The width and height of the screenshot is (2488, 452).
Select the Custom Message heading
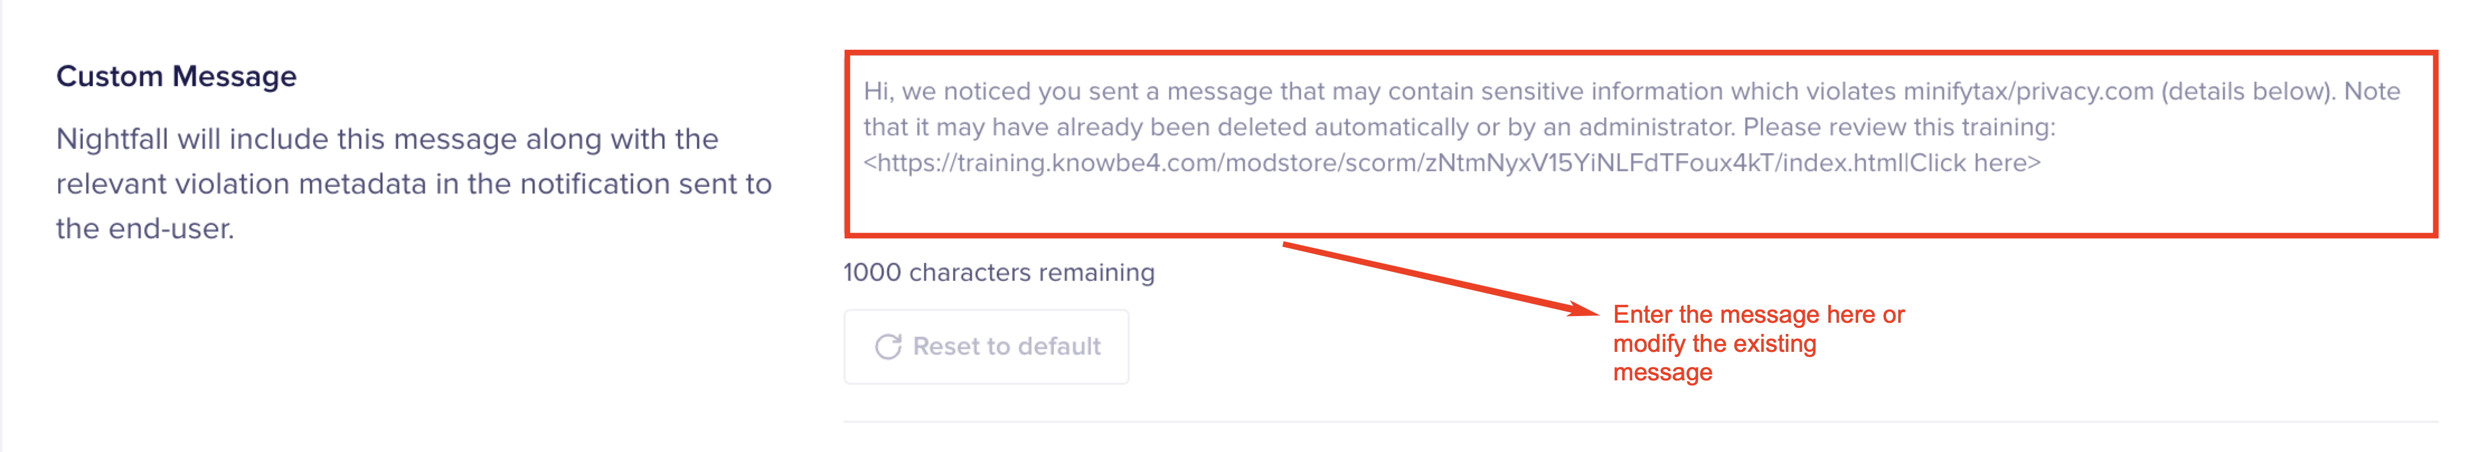tap(176, 76)
